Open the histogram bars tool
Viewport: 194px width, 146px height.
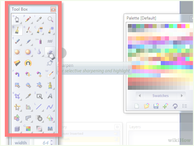point(28,107)
